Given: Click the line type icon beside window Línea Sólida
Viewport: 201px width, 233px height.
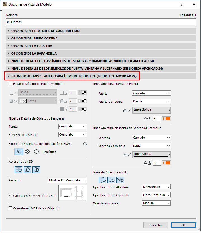Looking at the screenshot, I should point(127,155).
